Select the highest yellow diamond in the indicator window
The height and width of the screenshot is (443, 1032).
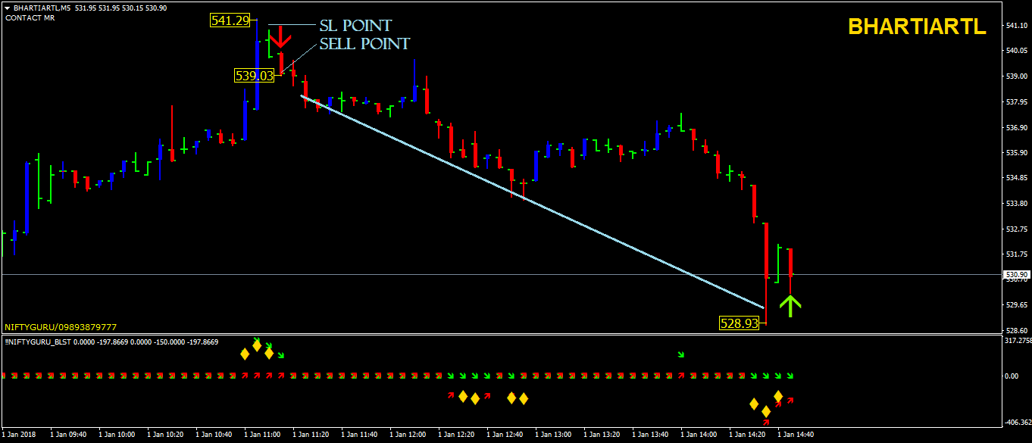click(x=257, y=346)
